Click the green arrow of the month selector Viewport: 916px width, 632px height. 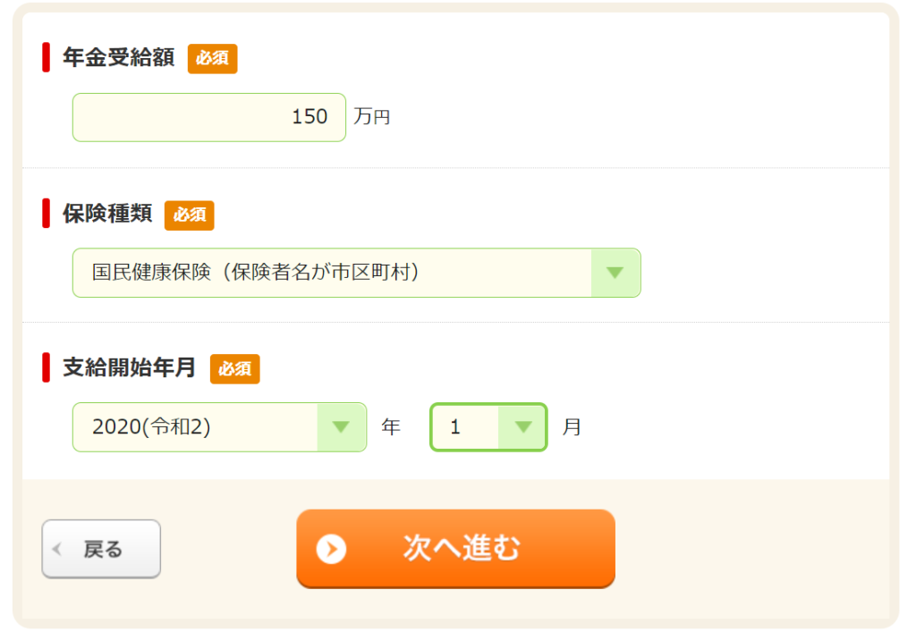click(522, 427)
